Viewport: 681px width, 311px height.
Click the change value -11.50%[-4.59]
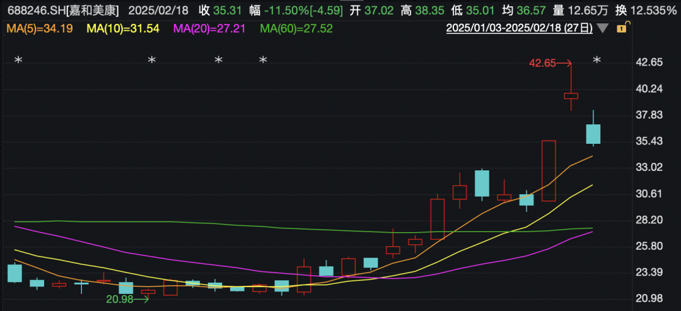click(x=303, y=11)
